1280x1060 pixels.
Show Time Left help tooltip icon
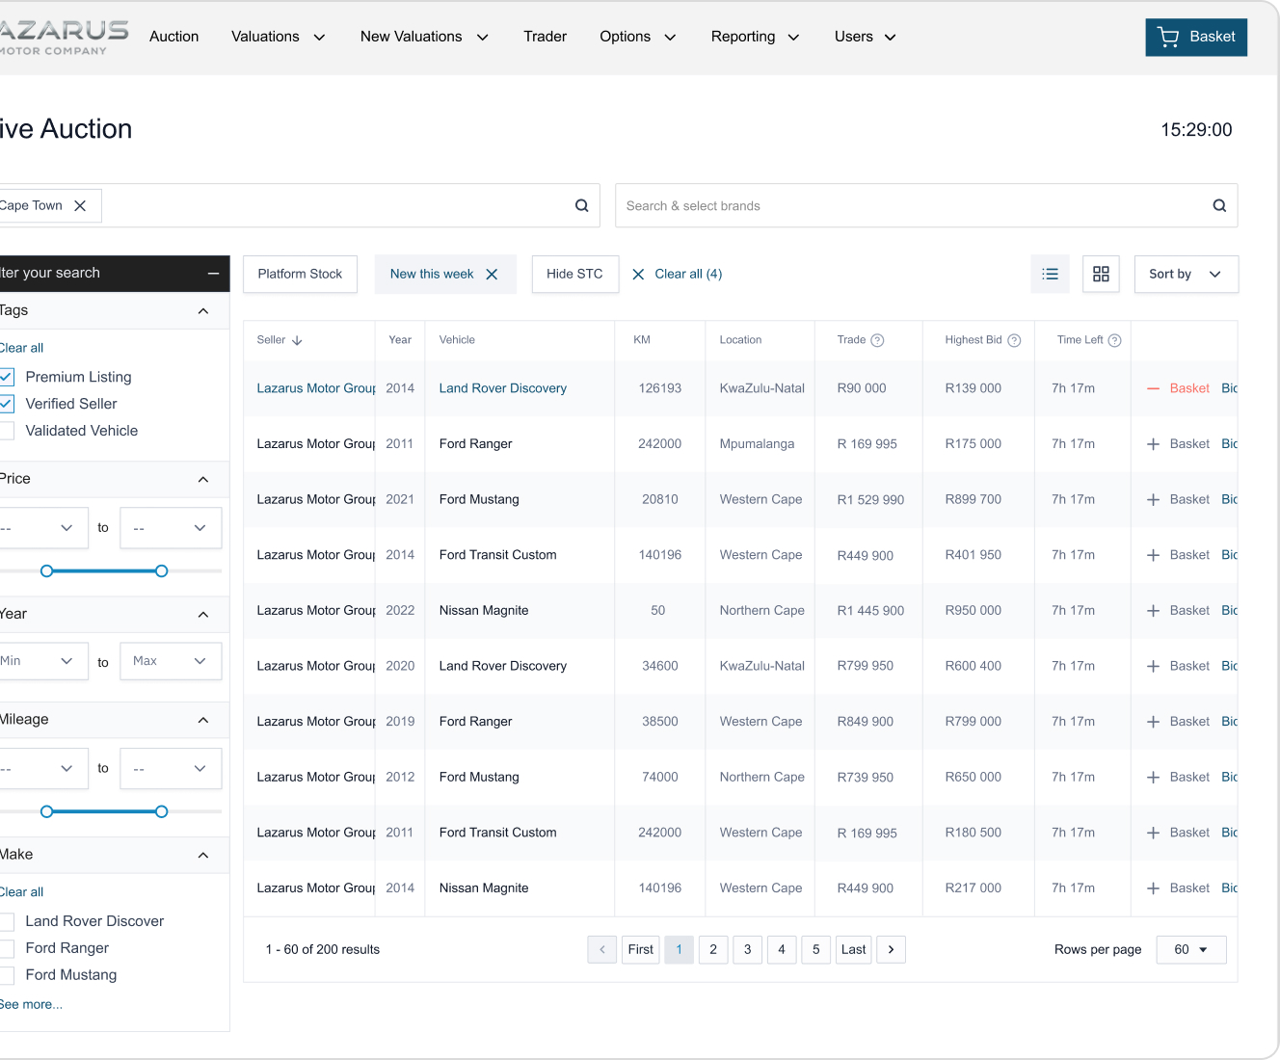pyautogui.click(x=1114, y=340)
